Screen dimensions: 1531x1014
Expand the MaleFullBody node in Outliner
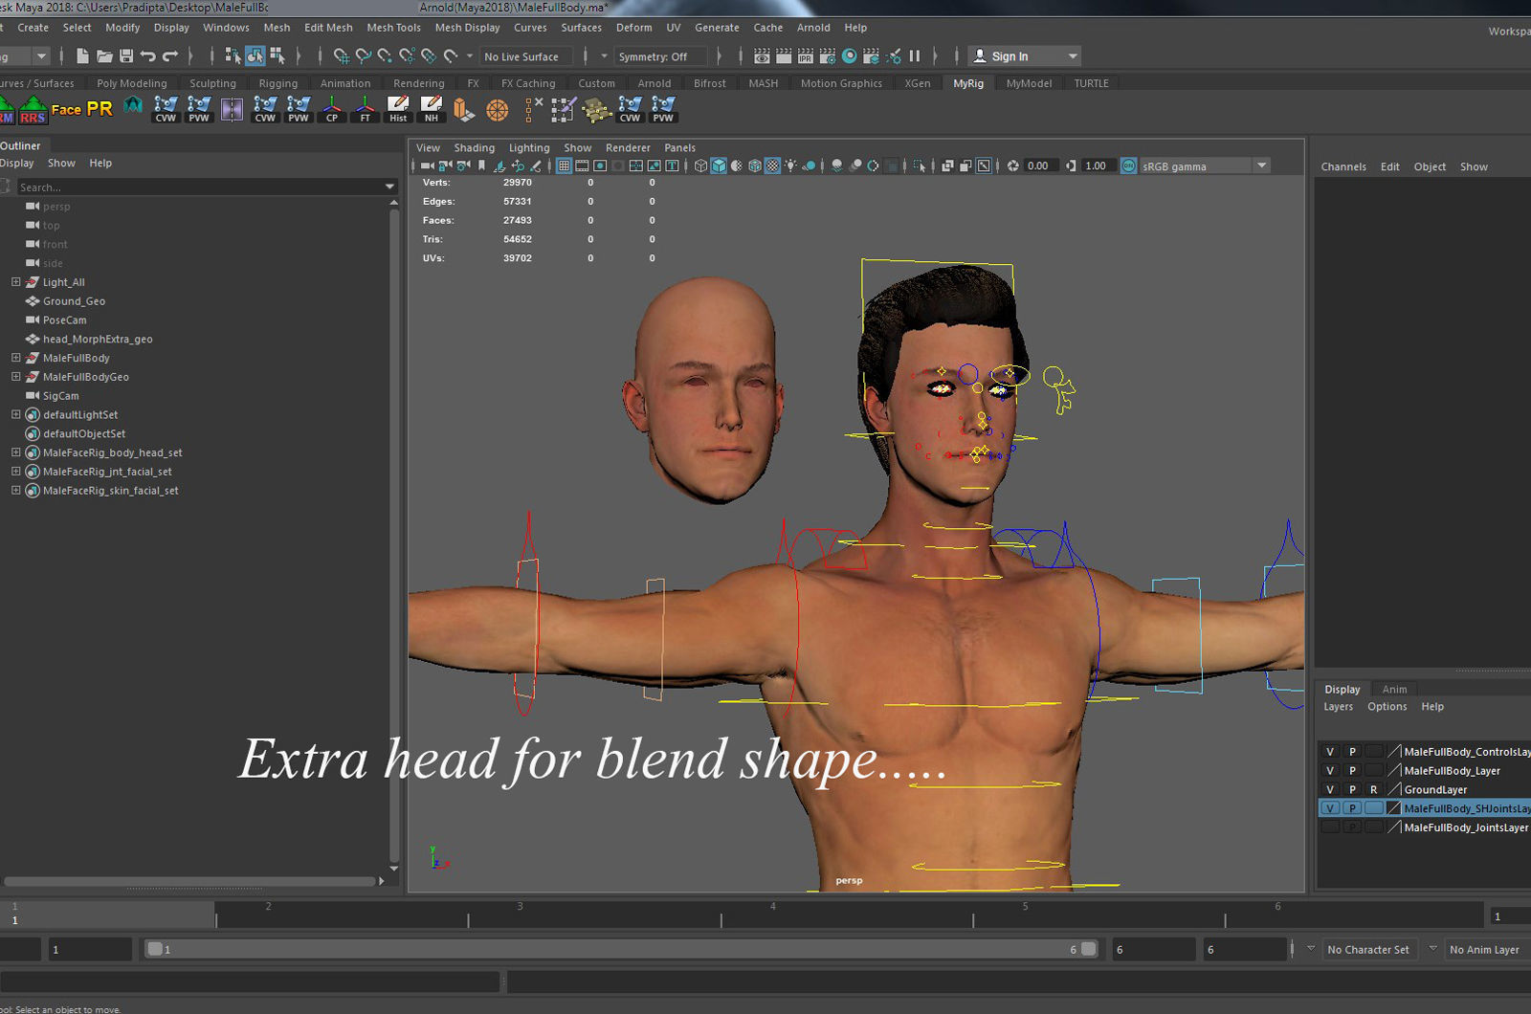(x=15, y=358)
